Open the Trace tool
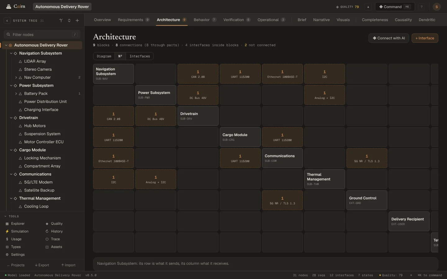Image resolution: width=447 pixels, height=279 pixels. [53, 239]
